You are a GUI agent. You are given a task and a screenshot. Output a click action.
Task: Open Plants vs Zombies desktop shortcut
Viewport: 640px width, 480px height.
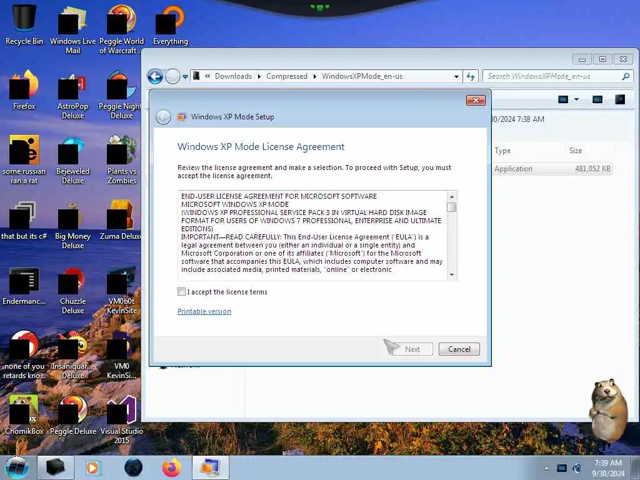(122, 159)
